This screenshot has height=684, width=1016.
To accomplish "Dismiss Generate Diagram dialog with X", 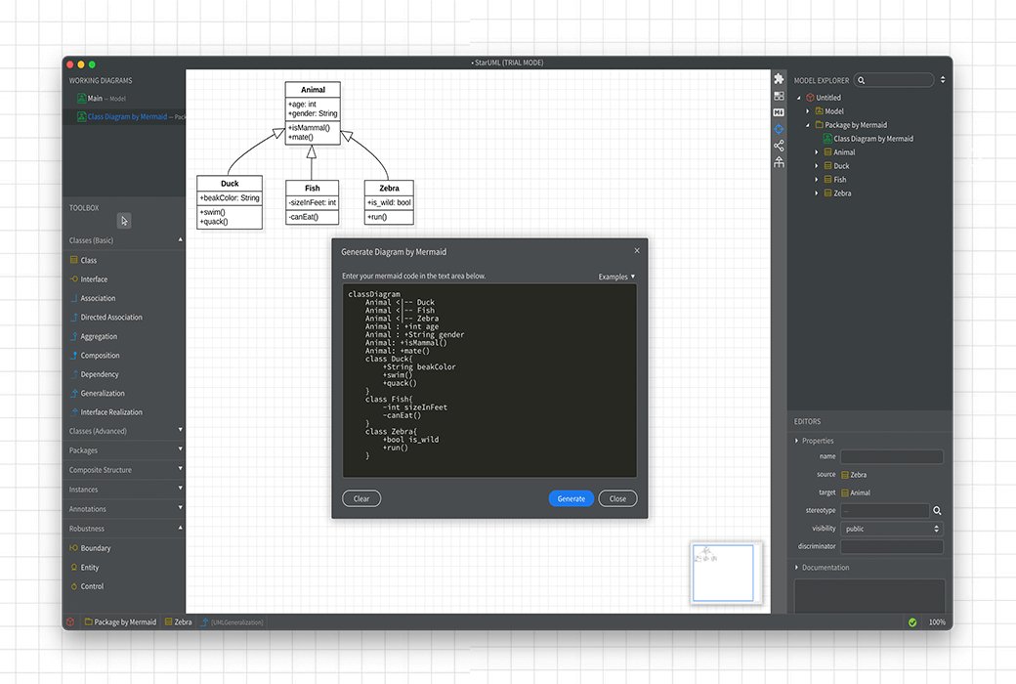I will tap(637, 251).
